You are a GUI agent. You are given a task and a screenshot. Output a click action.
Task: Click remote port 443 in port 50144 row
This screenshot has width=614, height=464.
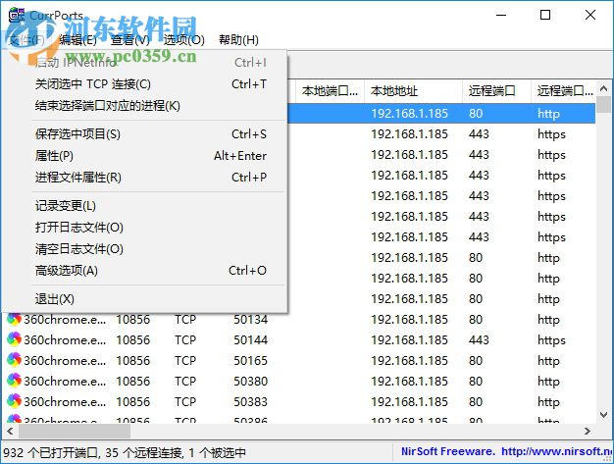(479, 339)
